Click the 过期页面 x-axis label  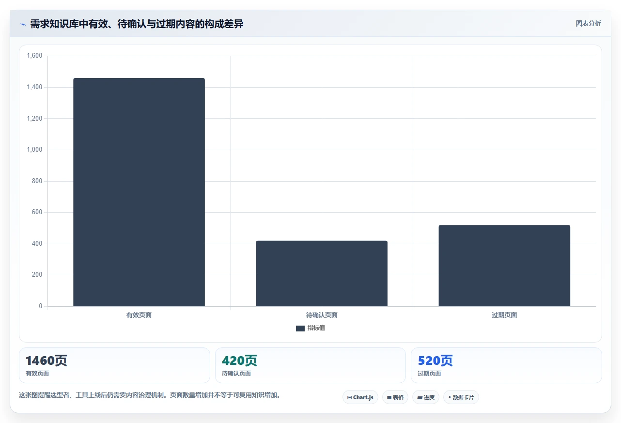[504, 315]
